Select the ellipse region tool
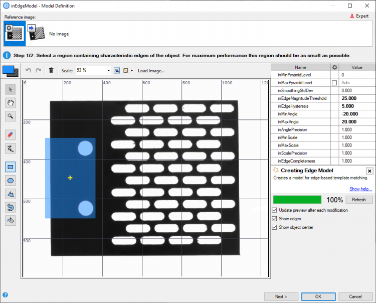376x303 pixels. 10,180
